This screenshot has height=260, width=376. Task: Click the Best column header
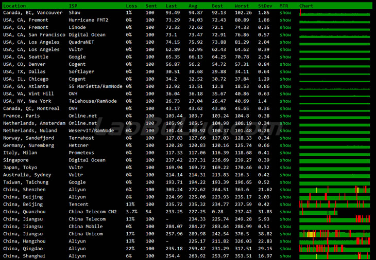coord(217,6)
